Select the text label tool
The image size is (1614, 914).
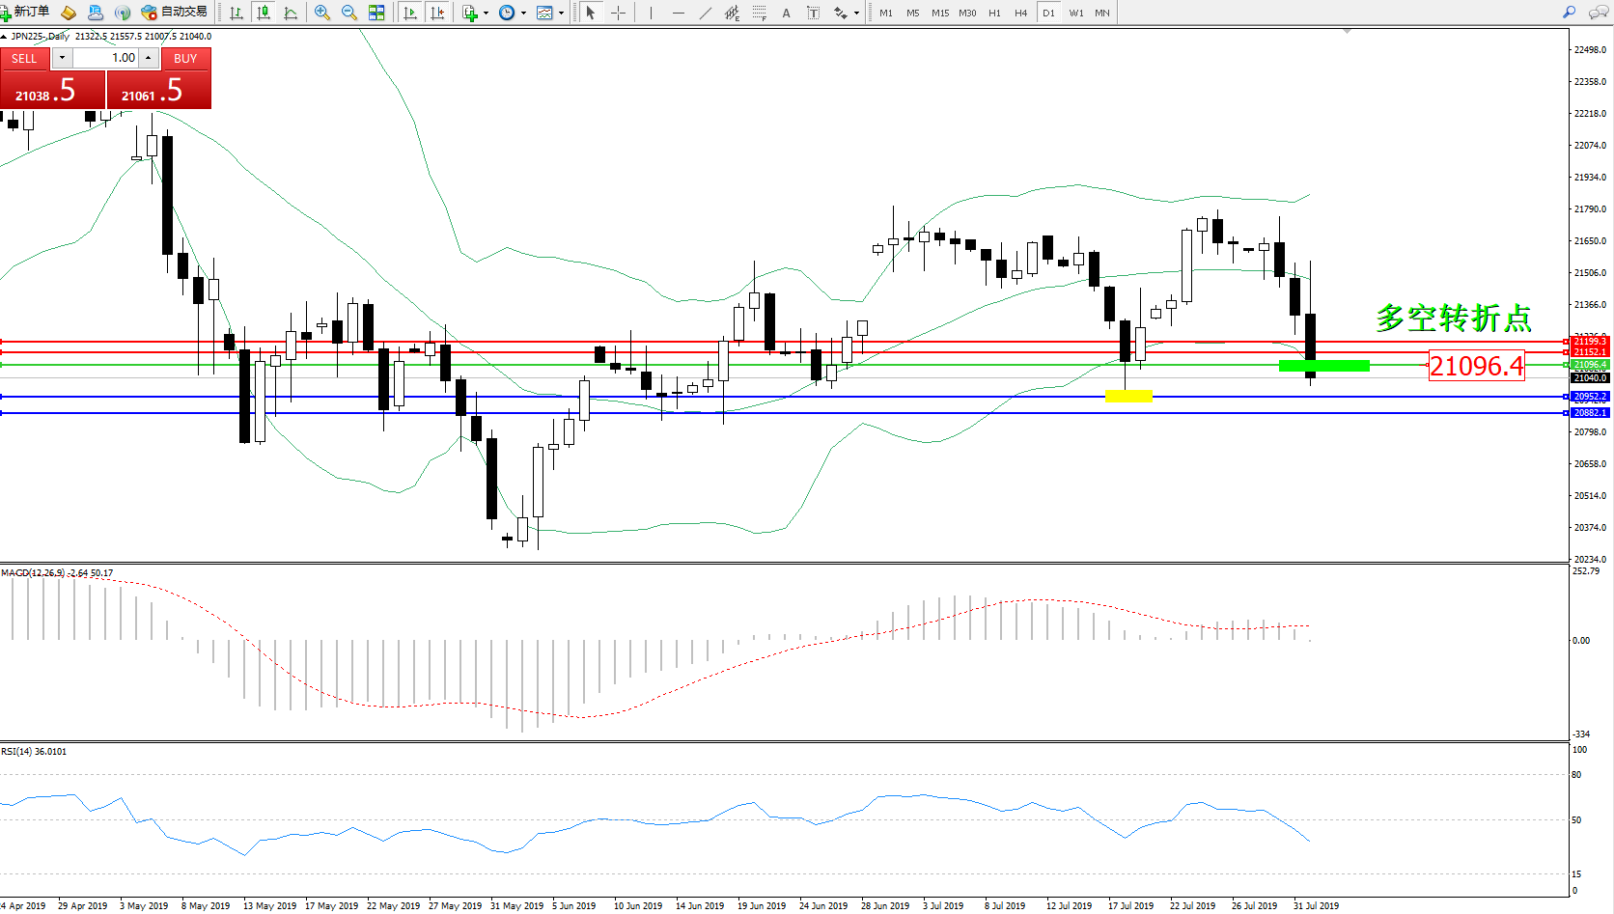click(x=814, y=13)
